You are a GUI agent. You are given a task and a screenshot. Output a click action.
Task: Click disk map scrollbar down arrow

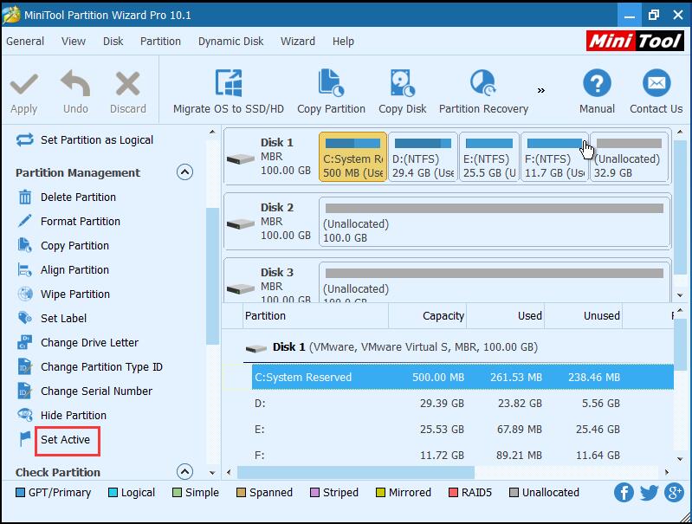(x=680, y=294)
